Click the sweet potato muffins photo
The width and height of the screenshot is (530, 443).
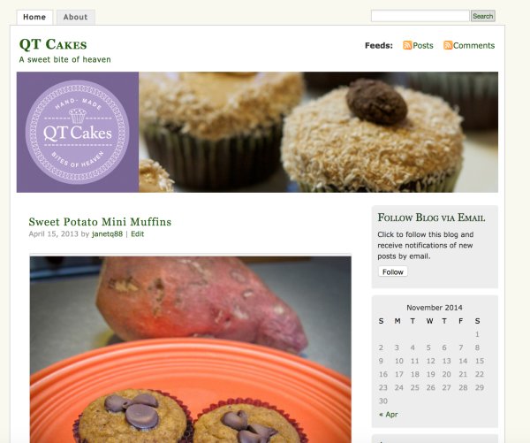tap(190, 348)
